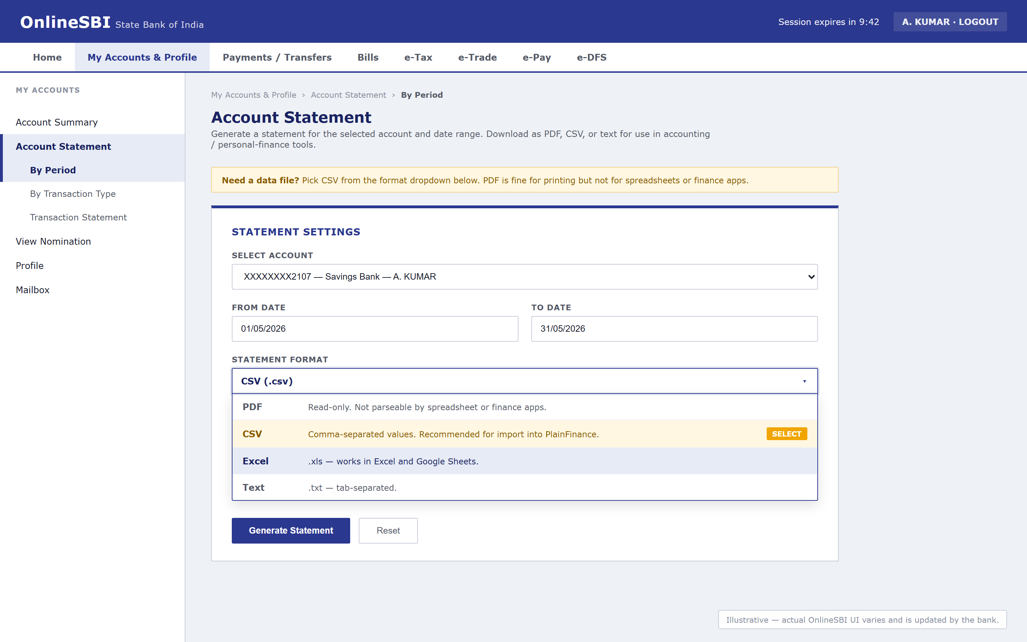Open Profile in sidebar
Image resolution: width=1027 pixels, height=642 pixels.
[92, 266]
